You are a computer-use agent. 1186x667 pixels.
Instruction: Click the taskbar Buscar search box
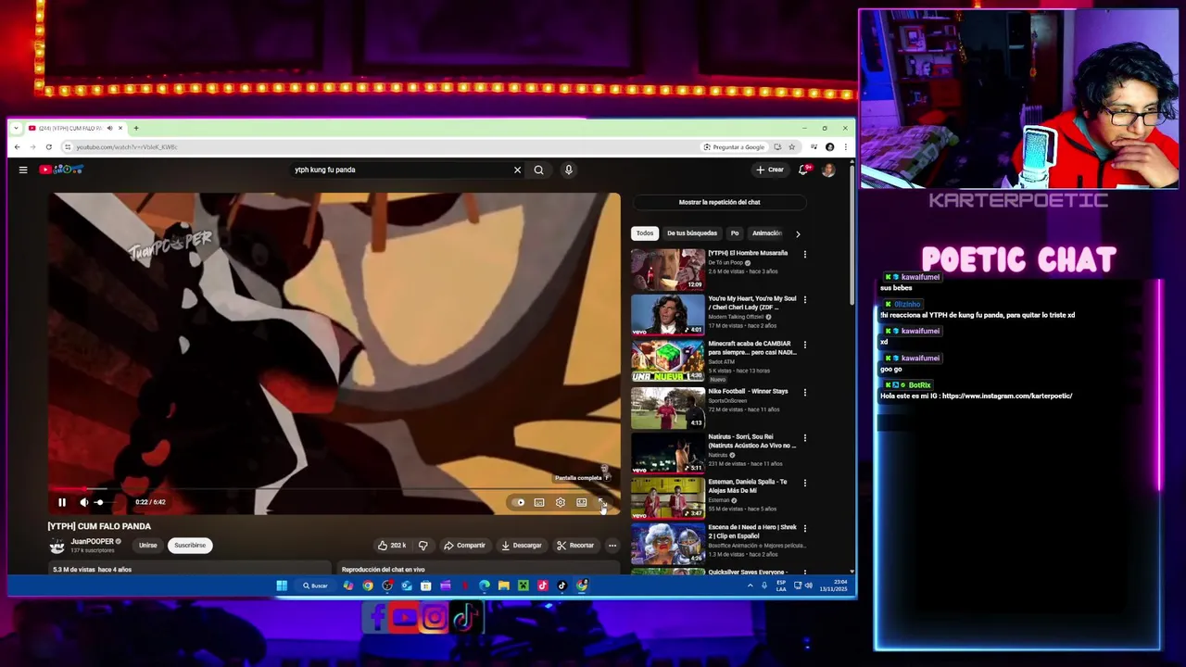click(315, 585)
